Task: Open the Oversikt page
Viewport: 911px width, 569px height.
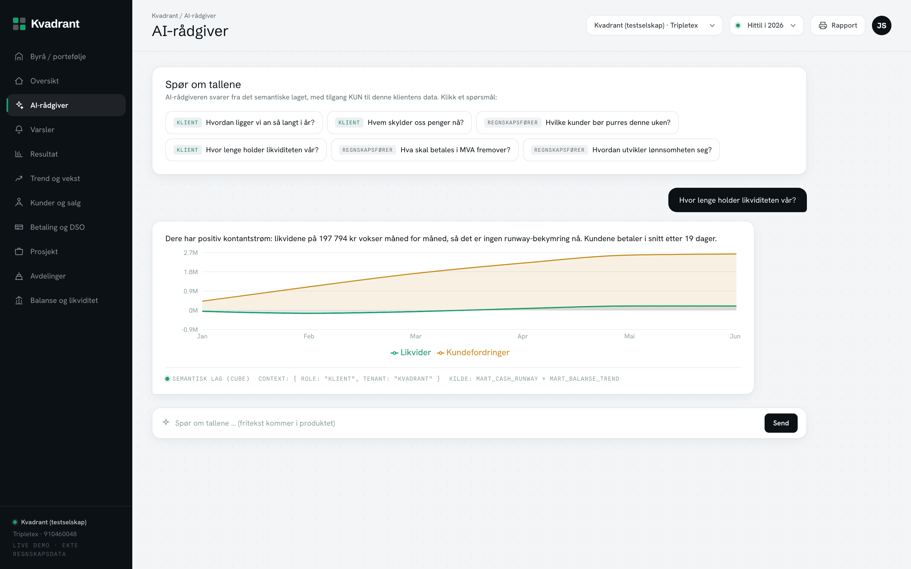Action: 66,81
